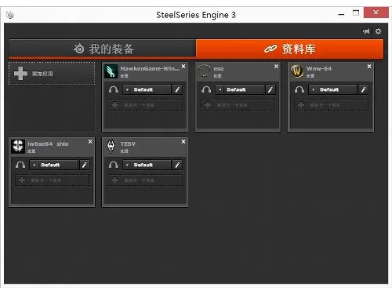Click the Wow-64 game icon
Screen dimensions: 392x294
[x=297, y=71]
